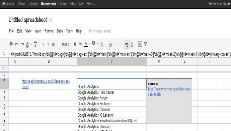Open the Format menu
231x131 pixels.
tap(49, 31)
